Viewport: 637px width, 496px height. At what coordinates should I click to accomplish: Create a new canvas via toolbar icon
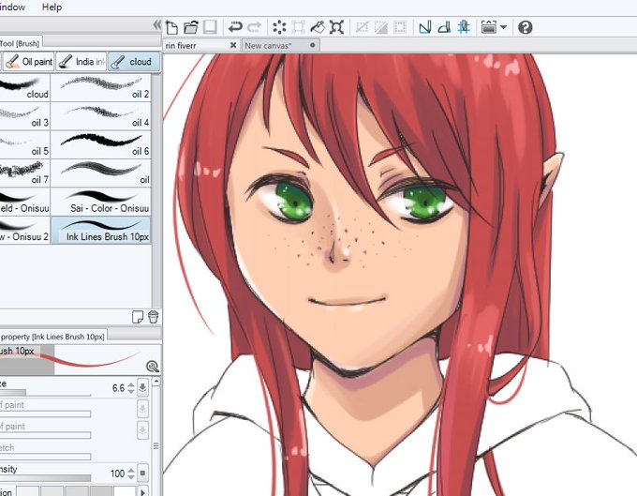point(171,27)
